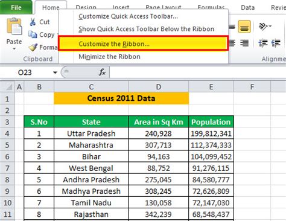Click the population value 199,812,341

point(211,133)
